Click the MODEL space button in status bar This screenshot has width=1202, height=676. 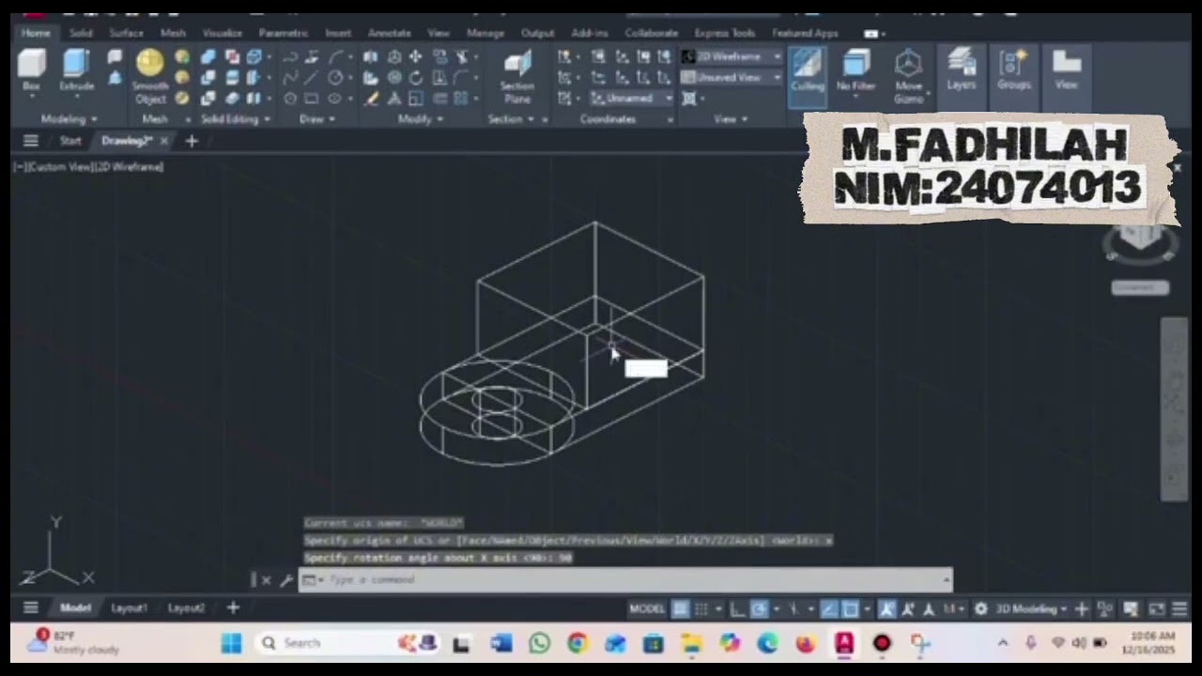[x=647, y=608]
